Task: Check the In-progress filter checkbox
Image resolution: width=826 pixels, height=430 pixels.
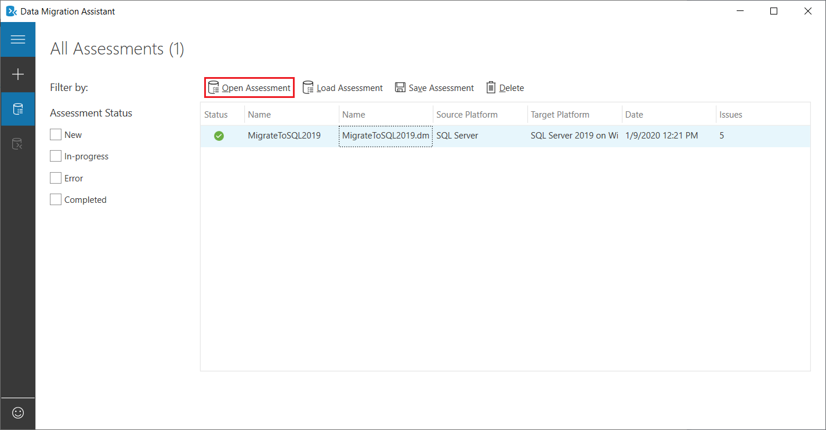Action: [56, 156]
